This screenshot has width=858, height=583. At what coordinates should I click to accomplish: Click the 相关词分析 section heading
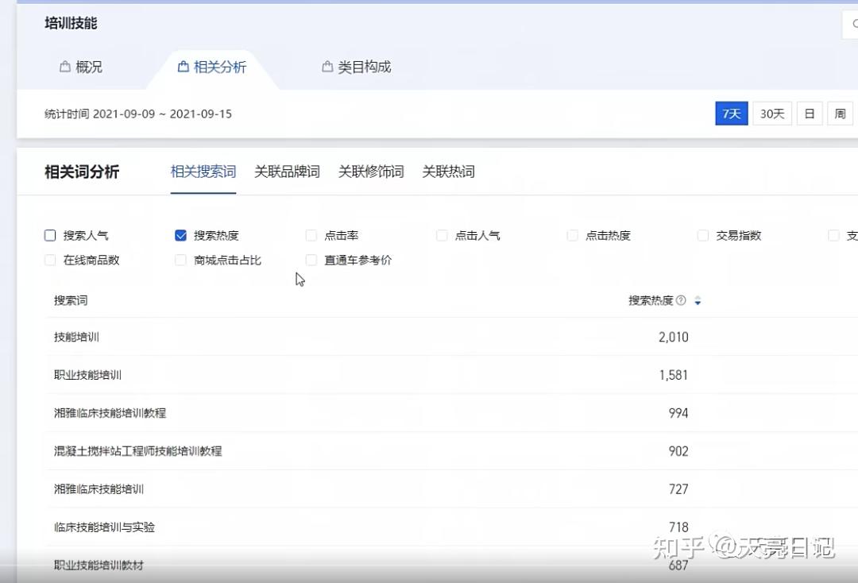tap(82, 172)
